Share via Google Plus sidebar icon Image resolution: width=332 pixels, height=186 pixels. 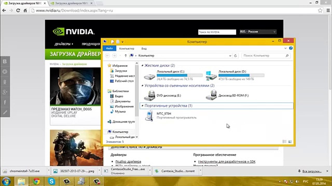pyautogui.click(x=5, y=92)
